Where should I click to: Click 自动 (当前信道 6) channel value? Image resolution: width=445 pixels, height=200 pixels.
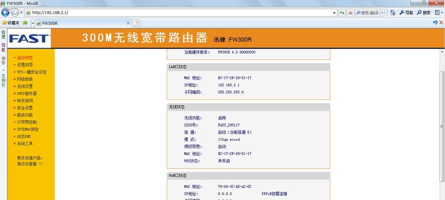pyautogui.click(x=235, y=132)
